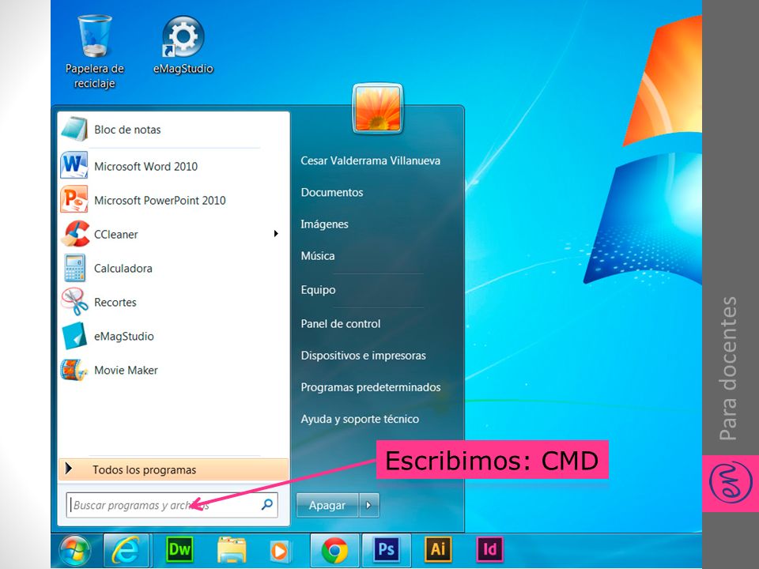Open Google Chrome from taskbar

334,550
